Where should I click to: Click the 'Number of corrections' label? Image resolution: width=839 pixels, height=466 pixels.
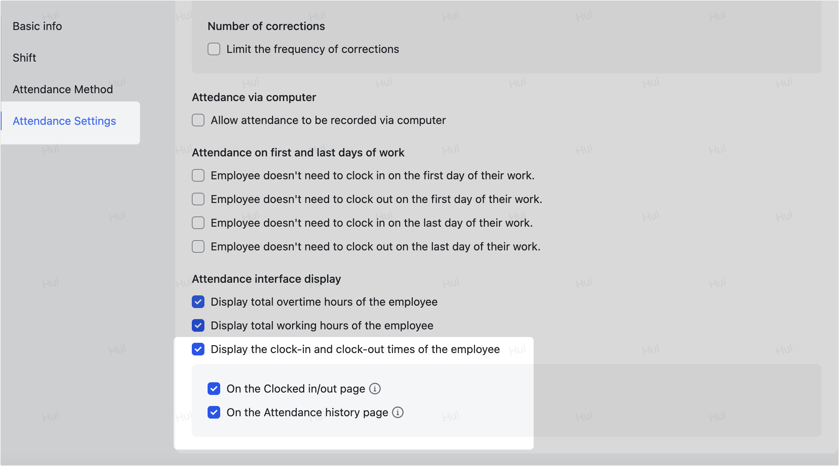click(x=266, y=26)
